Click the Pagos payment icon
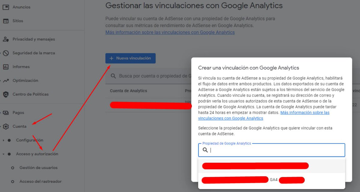The height and width of the screenshot is (192, 360). (x=5, y=112)
